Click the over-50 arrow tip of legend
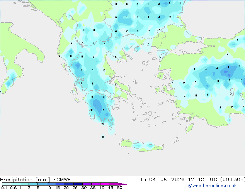 [x=122, y=184]
